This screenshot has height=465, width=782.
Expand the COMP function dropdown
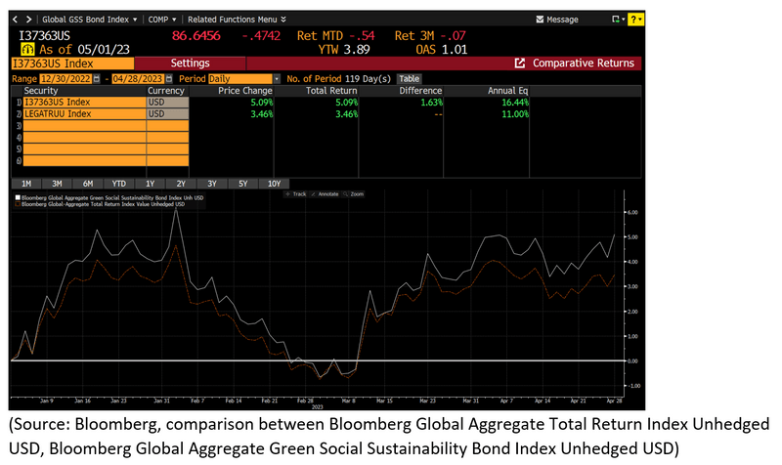pos(162,20)
